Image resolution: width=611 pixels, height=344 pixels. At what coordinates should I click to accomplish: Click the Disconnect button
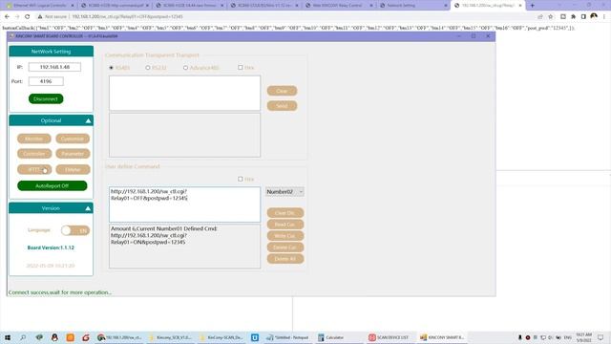point(46,99)
